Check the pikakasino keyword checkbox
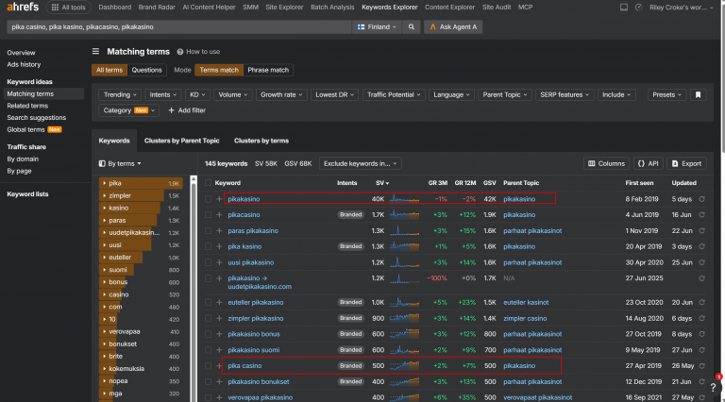 [x=208, y=199]
